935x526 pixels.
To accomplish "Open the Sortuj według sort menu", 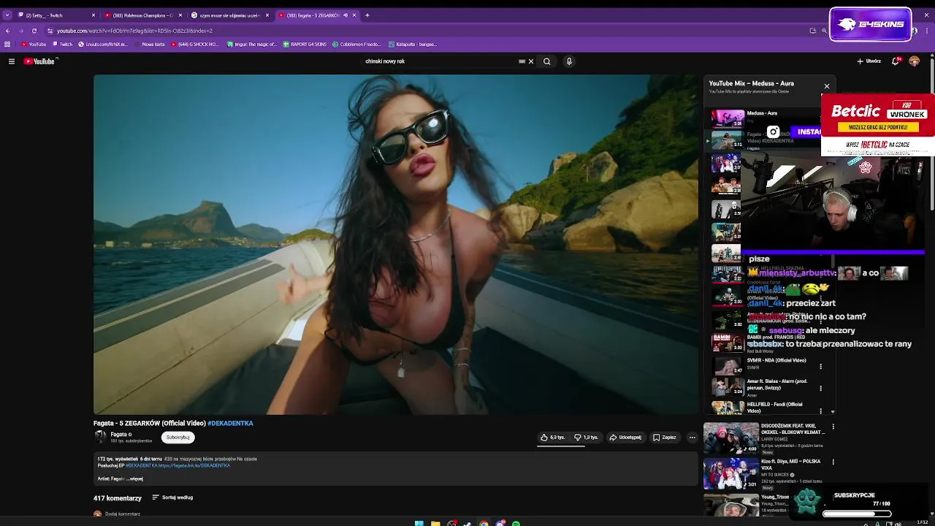I will click(172, 498).
